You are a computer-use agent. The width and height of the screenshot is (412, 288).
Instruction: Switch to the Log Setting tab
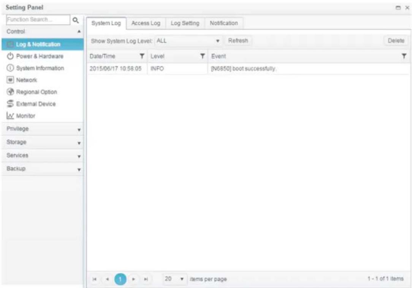[x=185, y=23]
